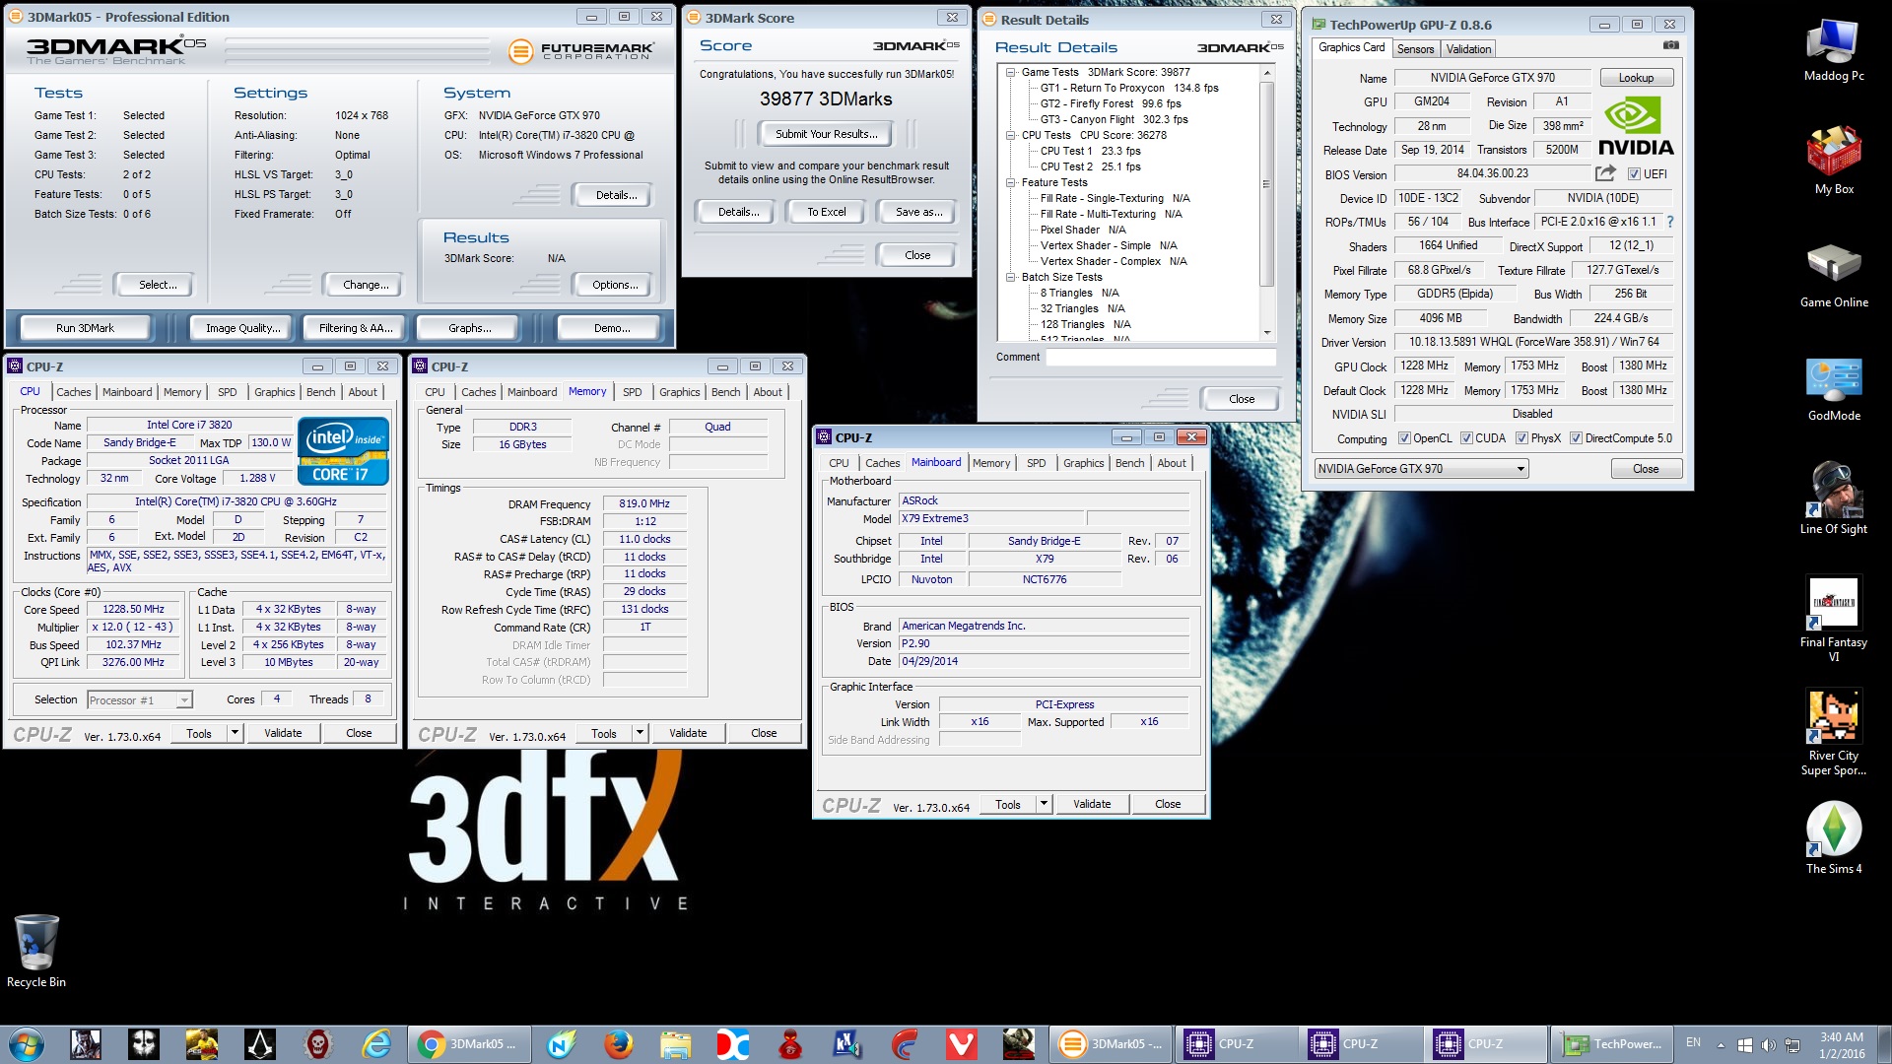Click the GPU-Z screenshot camera icon
Viewport: 1892px width, 1064px height.
pos(1670,45)
